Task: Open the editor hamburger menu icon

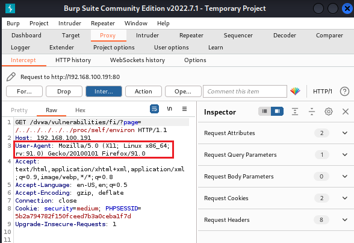Action: [x=184, y=109]
